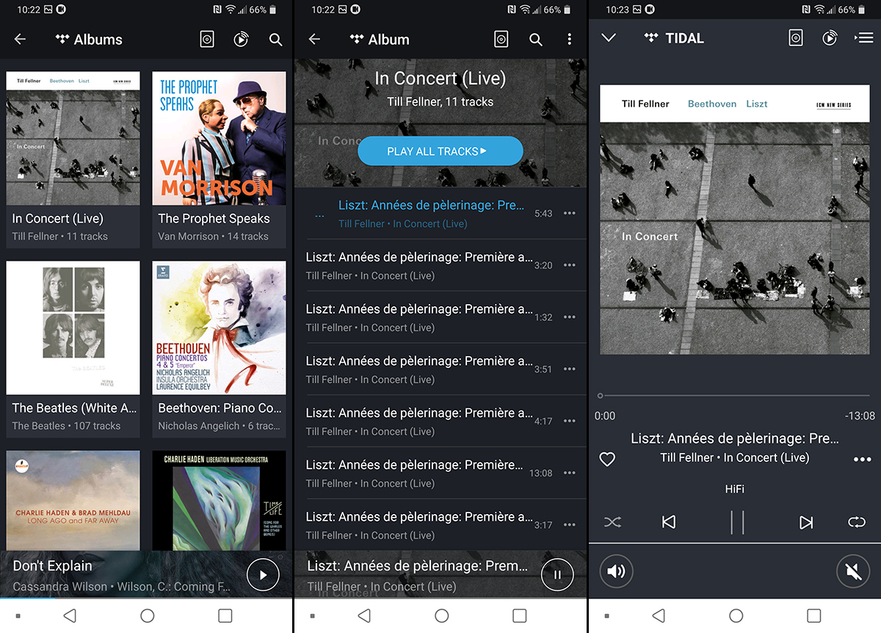The height and width of the screenshot is (633, 881).
Task: Favorite the current track with heart icon
Action: [x=607, y=460]
